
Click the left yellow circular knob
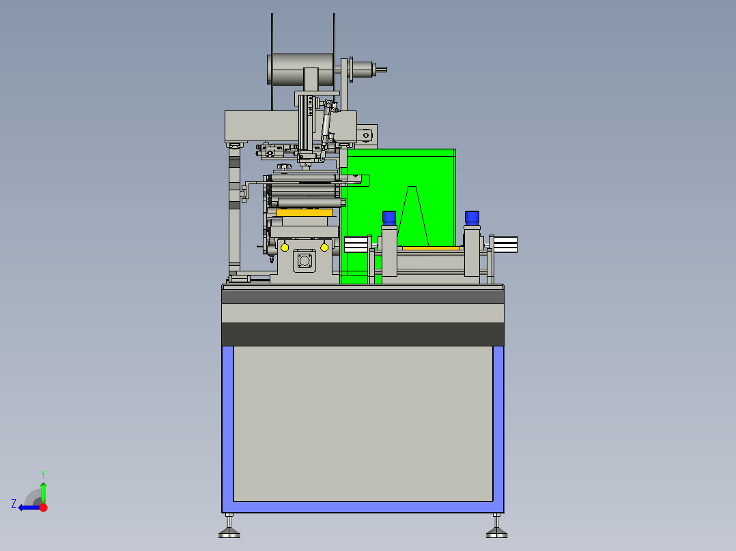tap(284, 248)
